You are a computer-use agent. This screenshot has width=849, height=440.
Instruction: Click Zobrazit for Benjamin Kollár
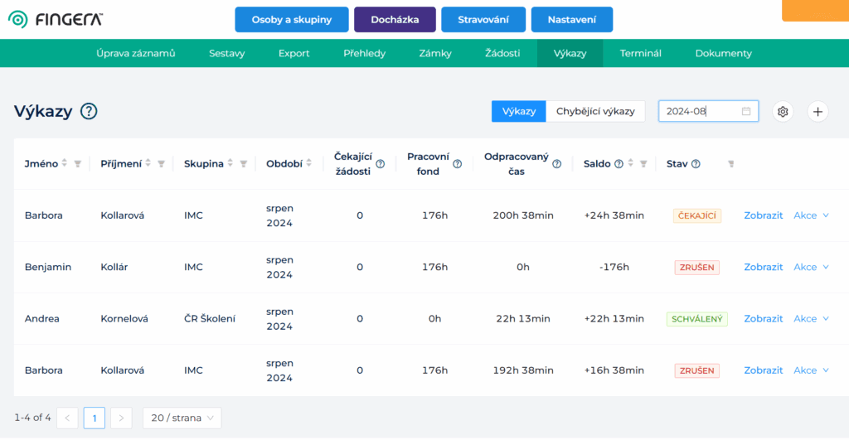(x=763, y=267)
